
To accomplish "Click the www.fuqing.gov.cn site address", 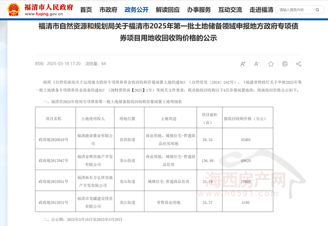I will 44,14.
